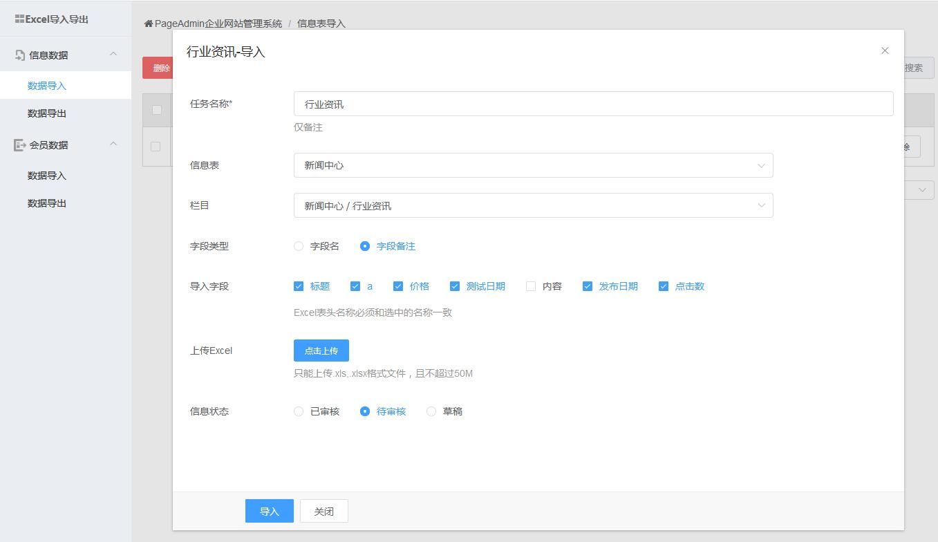Check the 内容 import field
The image size is (938, 542).
(531, 286)
